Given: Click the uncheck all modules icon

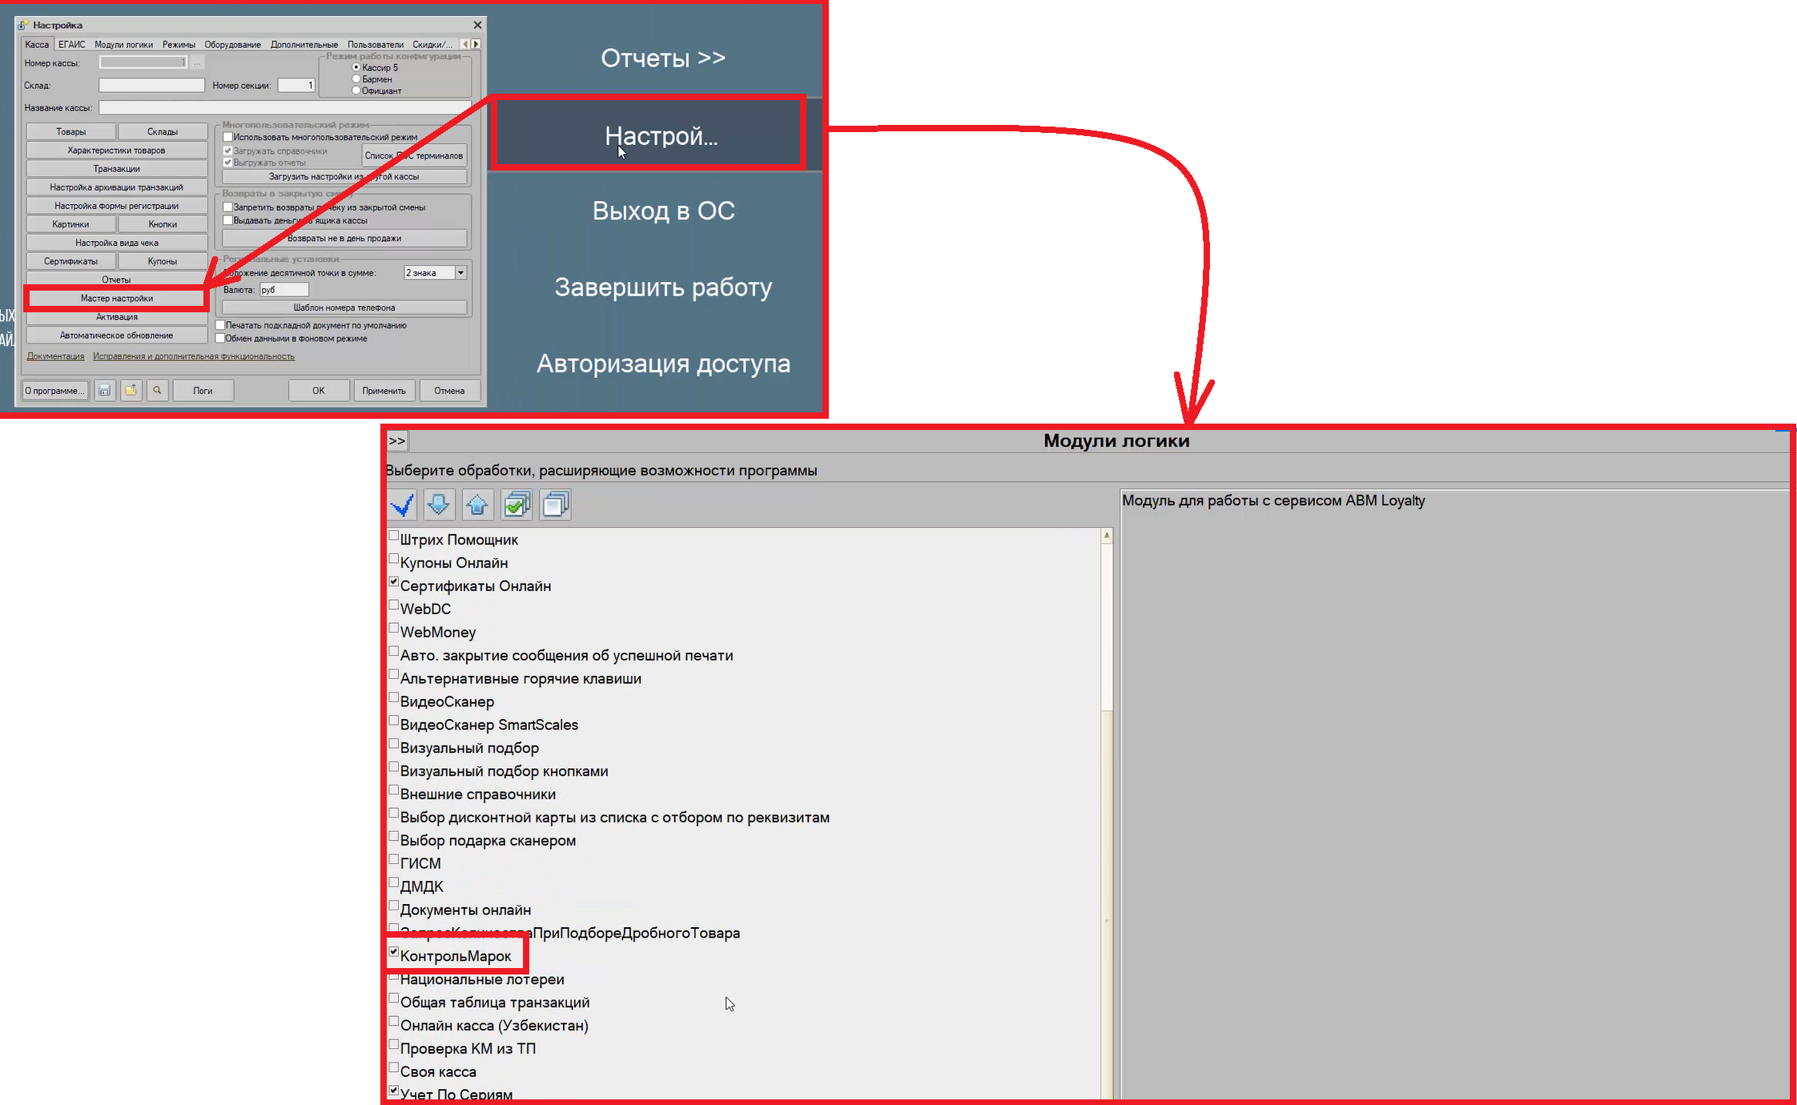Looking at the screenshot, I should [x=555, y=505].
